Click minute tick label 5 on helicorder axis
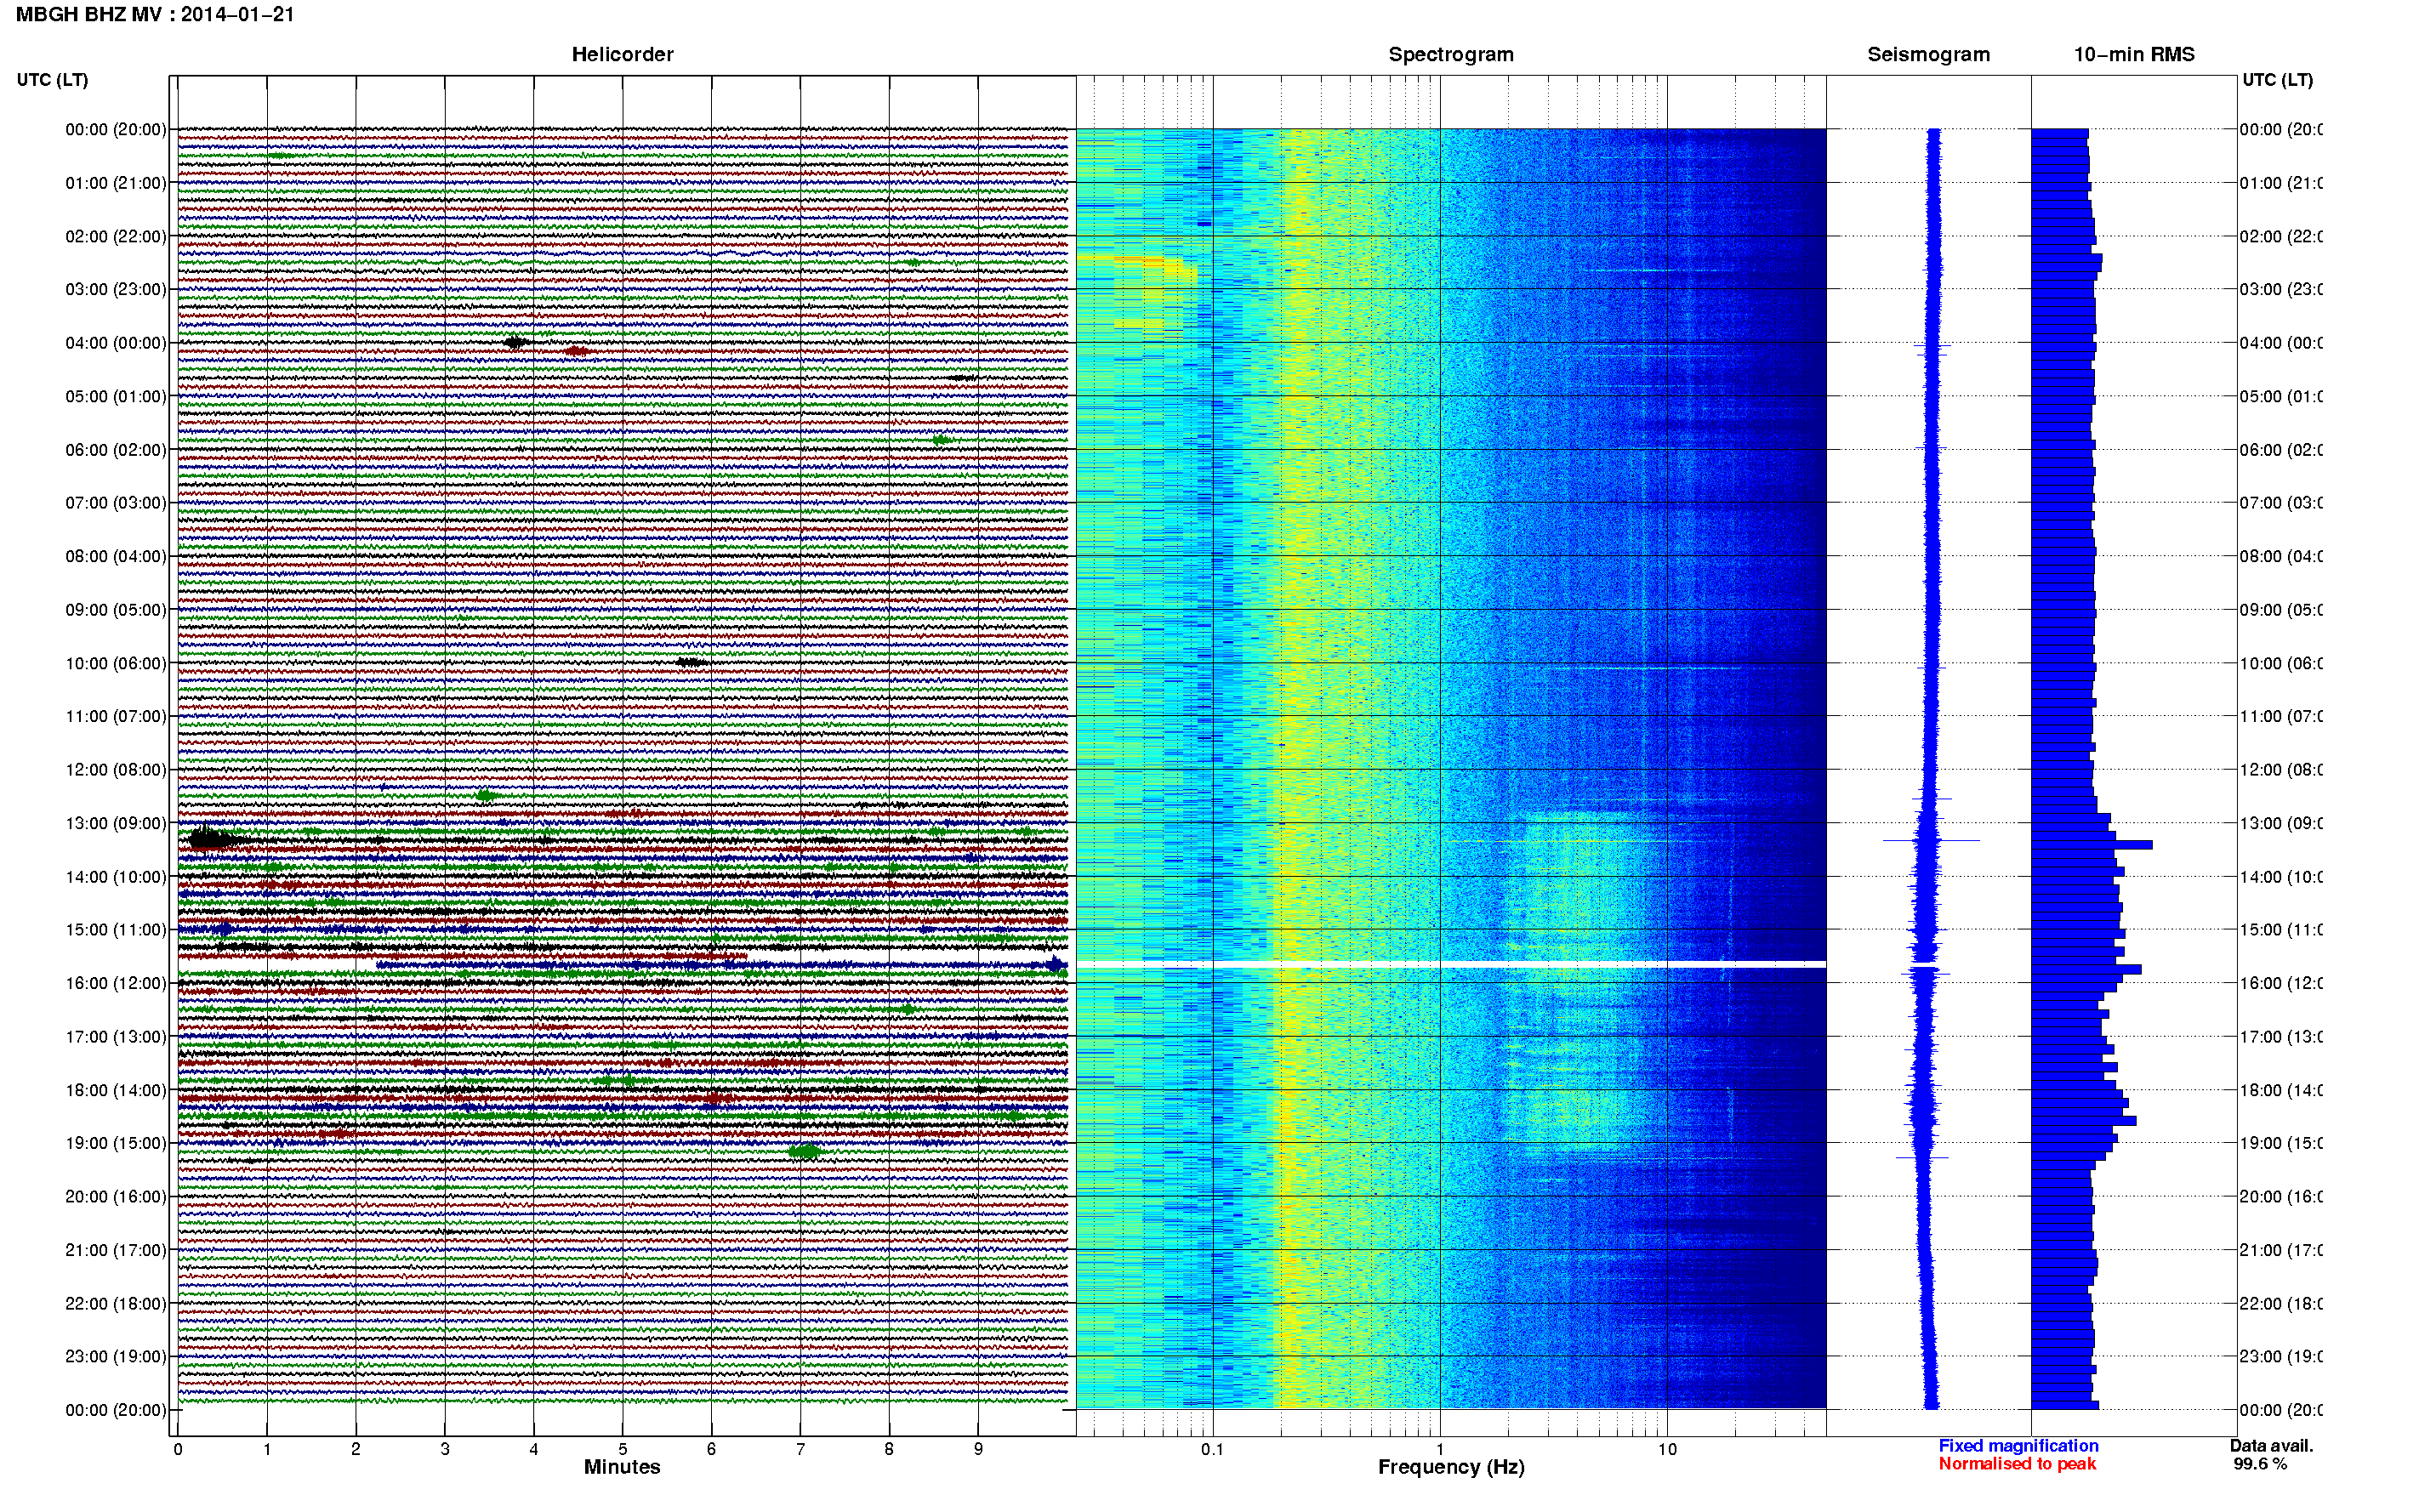Screen dimensions: 2419x1512 622,1449
